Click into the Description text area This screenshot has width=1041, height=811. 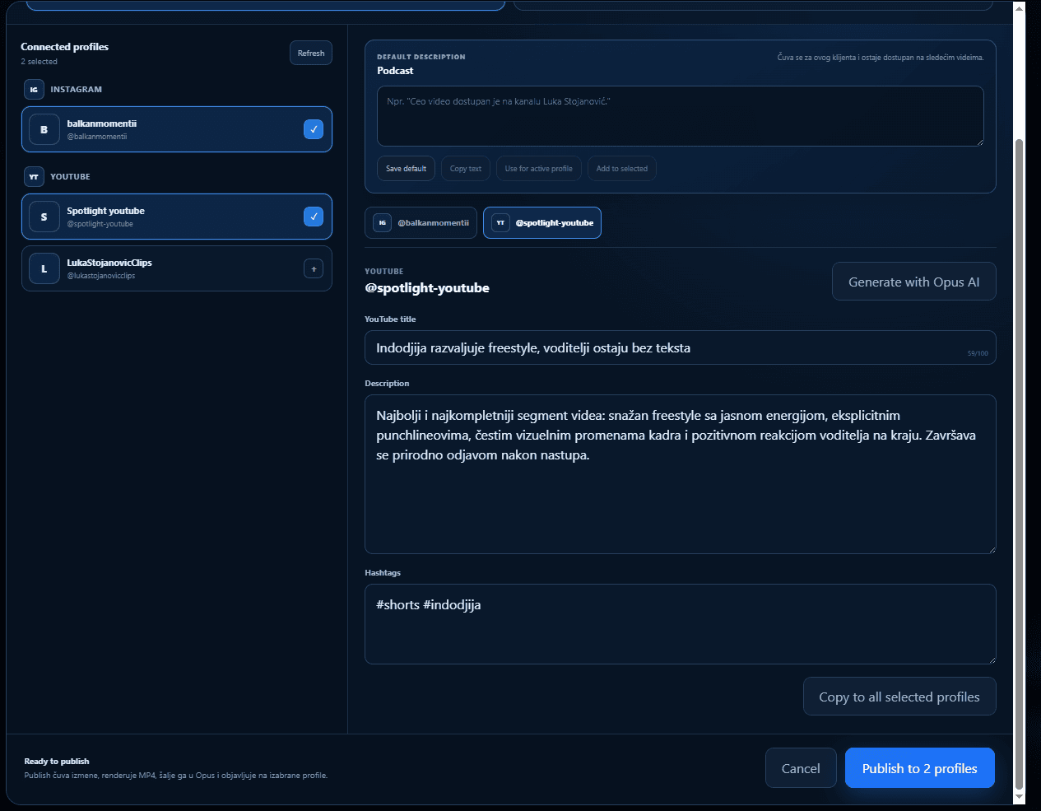coord(681,474)
